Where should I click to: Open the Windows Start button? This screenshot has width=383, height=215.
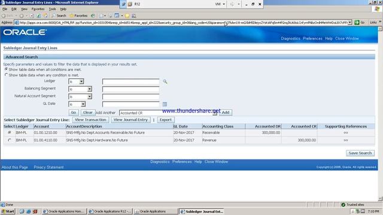pos(8,211)
